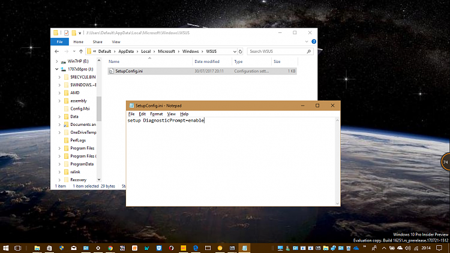Open the Windows Start menu

pyautogui.click(x=5, y=248)
